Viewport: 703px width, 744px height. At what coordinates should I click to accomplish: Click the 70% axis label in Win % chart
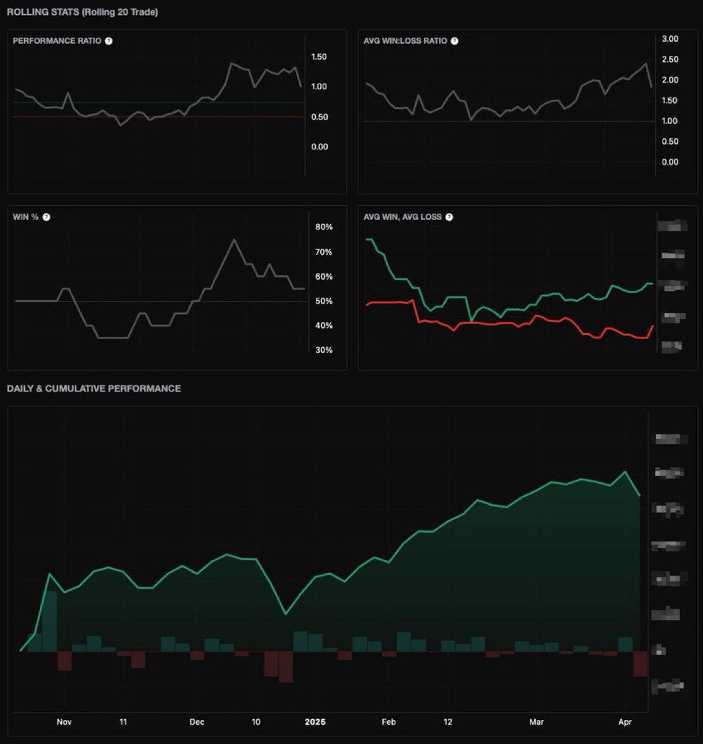coord(324,252)
